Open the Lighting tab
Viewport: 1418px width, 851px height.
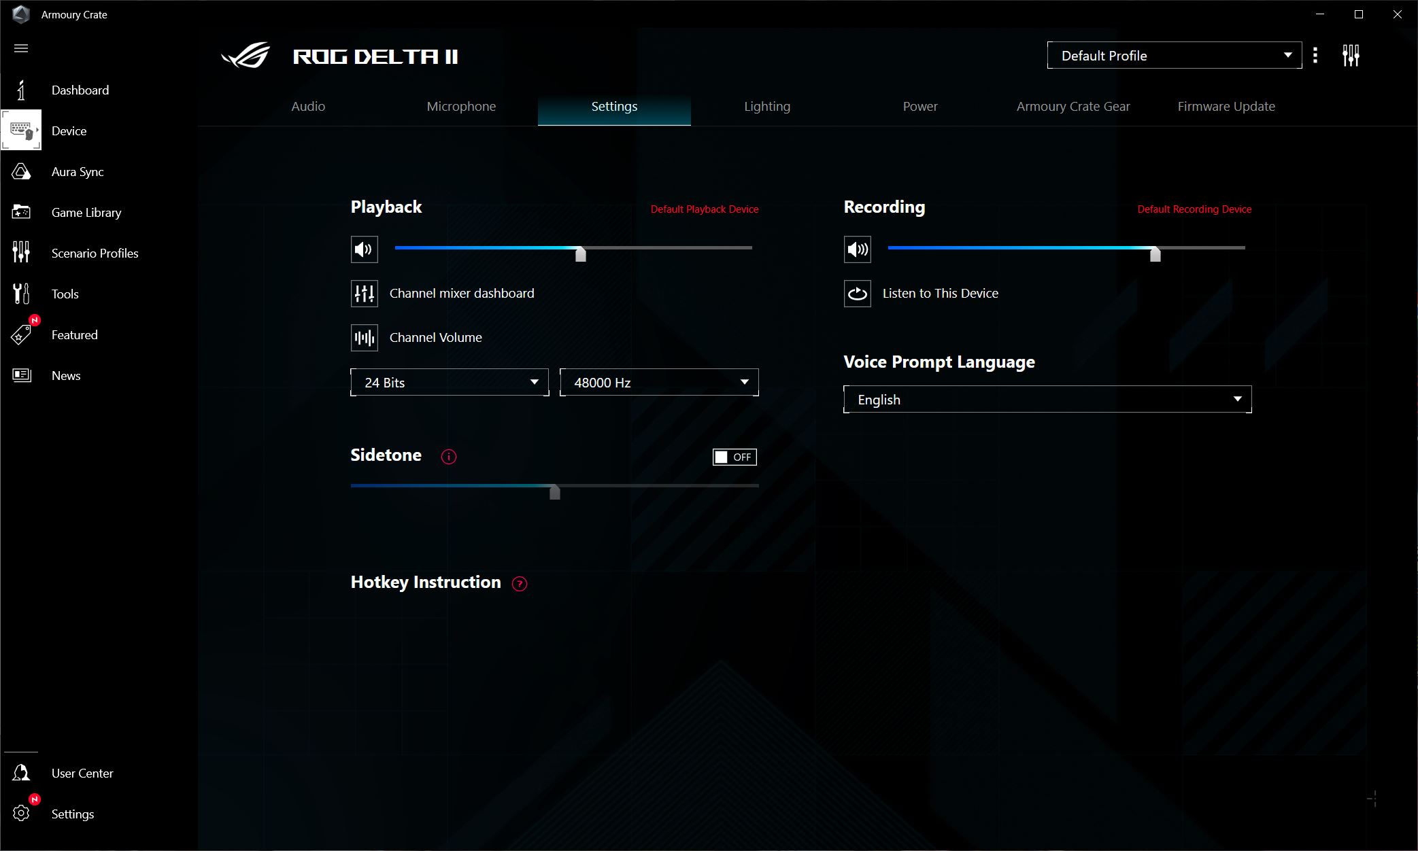pos(767,107)
